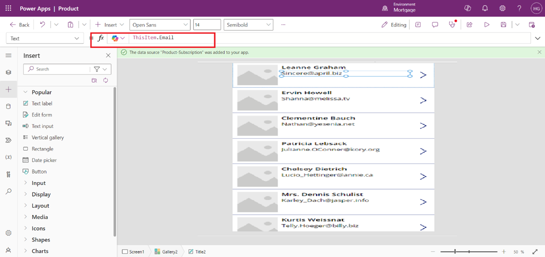545x257 pixels.
Task: Open the Tree view layers icon
Action: (8, 72)
